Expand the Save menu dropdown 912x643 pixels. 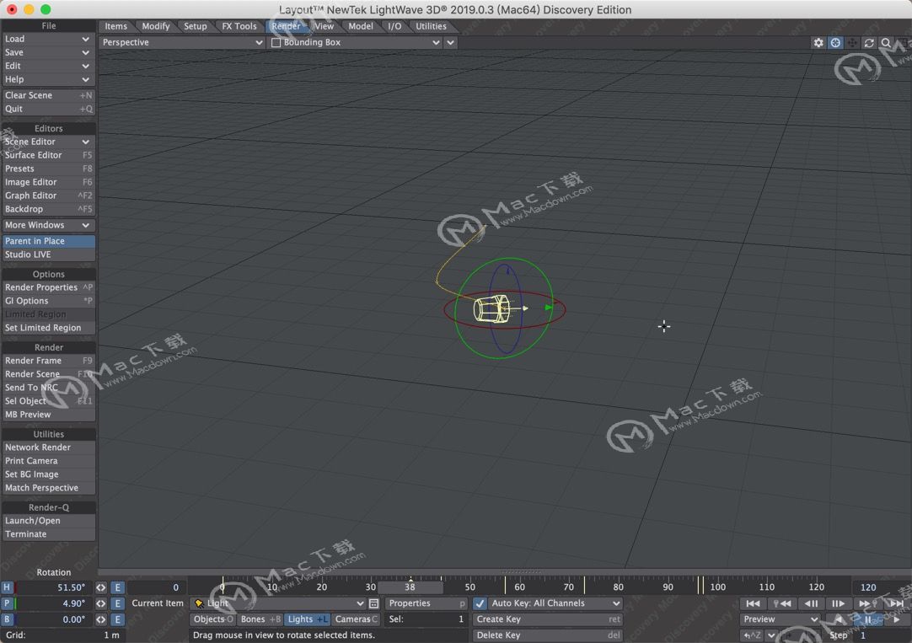[x=48, y=52]
